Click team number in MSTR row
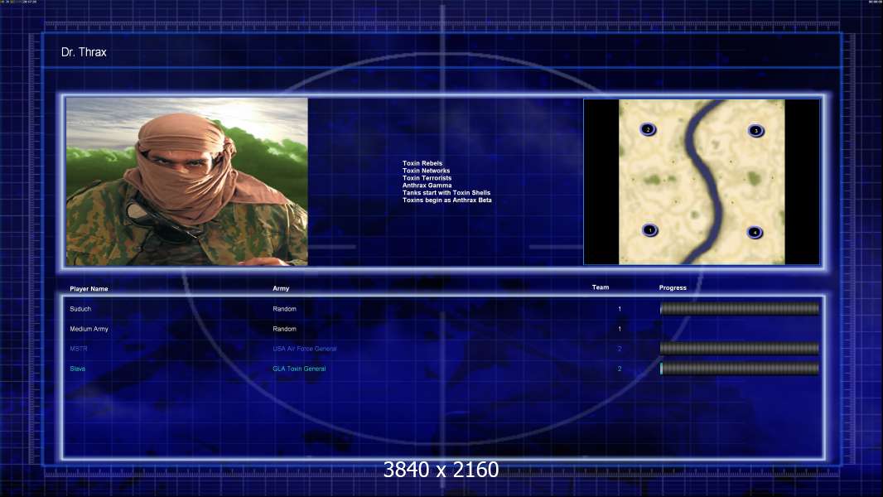 (620, 349)
